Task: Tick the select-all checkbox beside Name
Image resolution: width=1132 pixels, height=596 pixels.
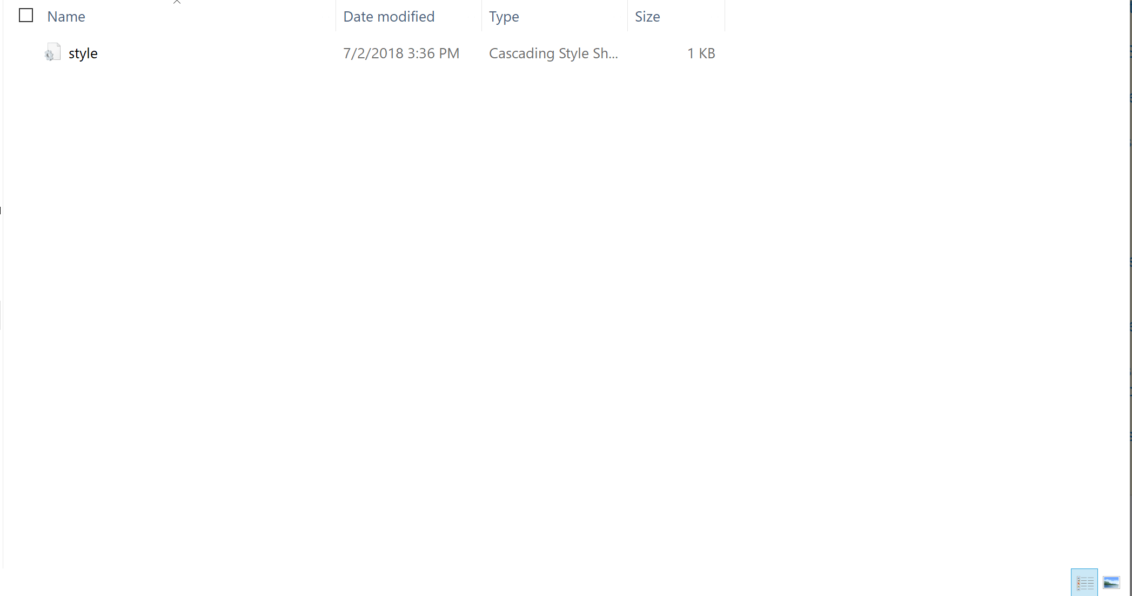Action: pyautogui.click(x=26, y=16)
